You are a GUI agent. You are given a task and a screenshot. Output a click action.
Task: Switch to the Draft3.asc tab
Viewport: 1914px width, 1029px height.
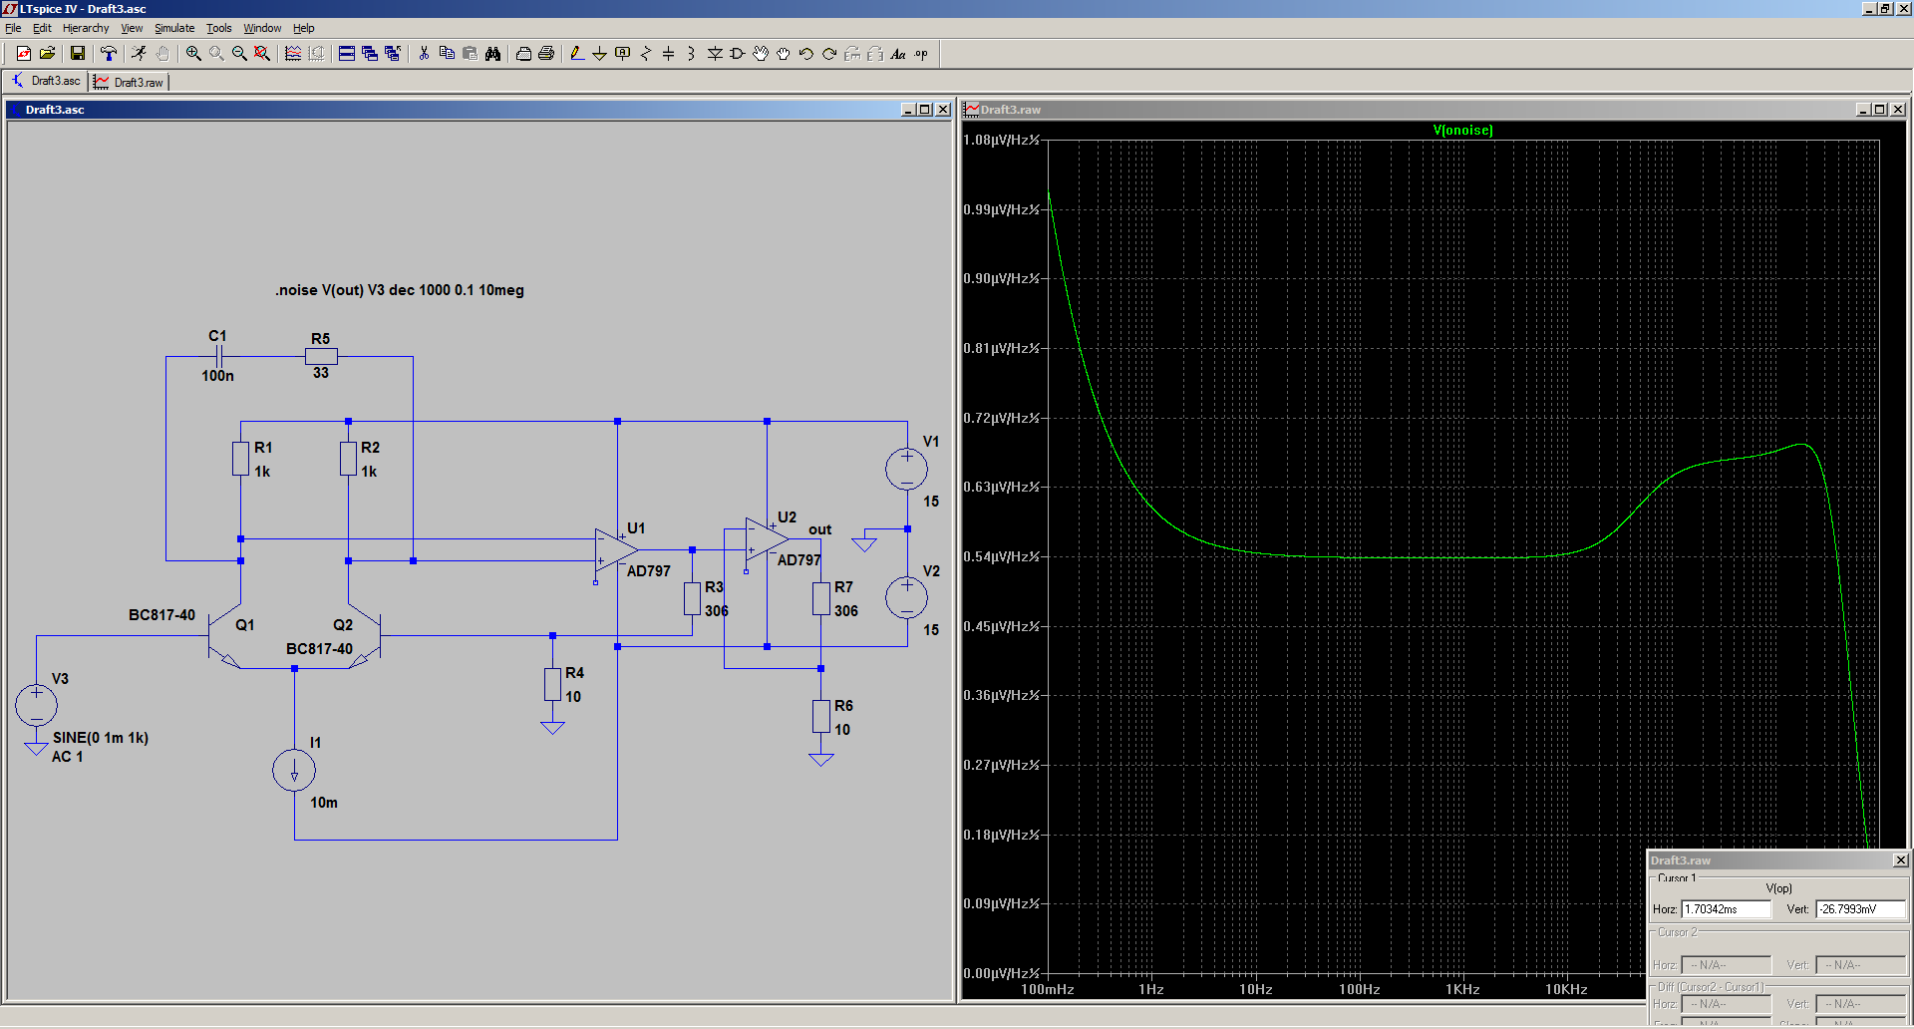(x=46, y=81)
